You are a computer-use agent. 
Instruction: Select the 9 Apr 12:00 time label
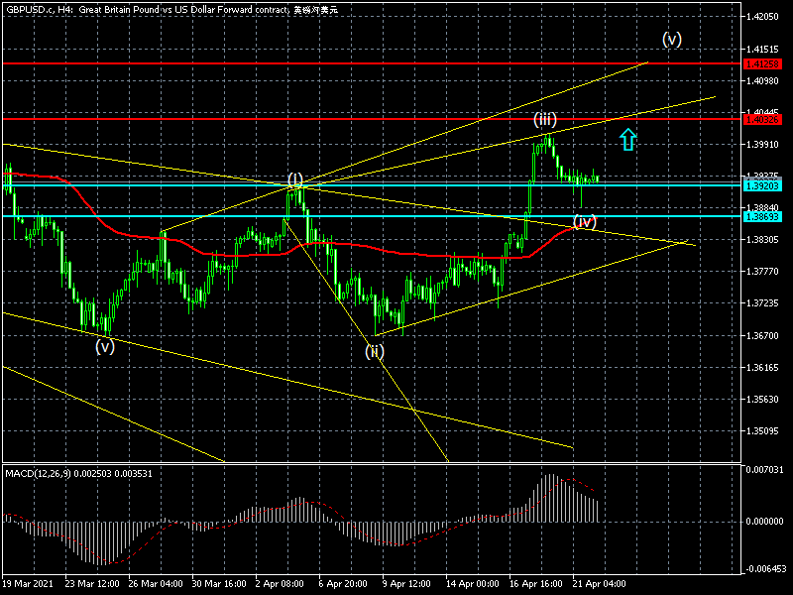pos(406,583)
